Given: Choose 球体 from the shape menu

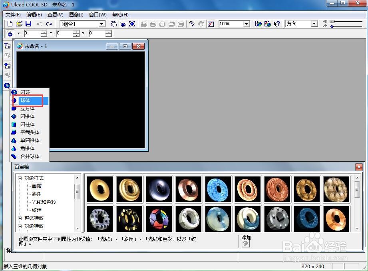Looking at the screenshot, I should [29, 100].
